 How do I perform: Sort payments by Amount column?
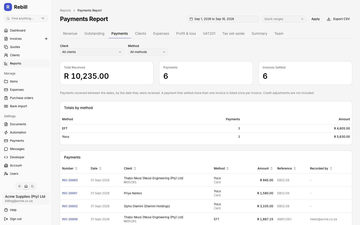(x=265, y=168)
